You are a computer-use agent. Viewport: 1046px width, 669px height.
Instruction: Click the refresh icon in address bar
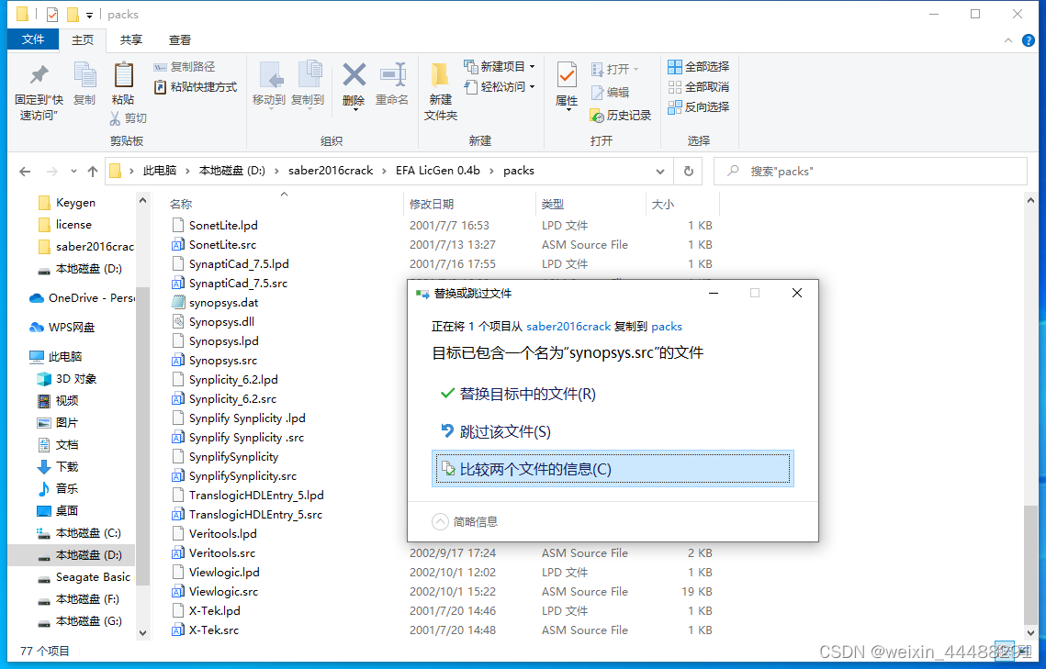point(688,171)
